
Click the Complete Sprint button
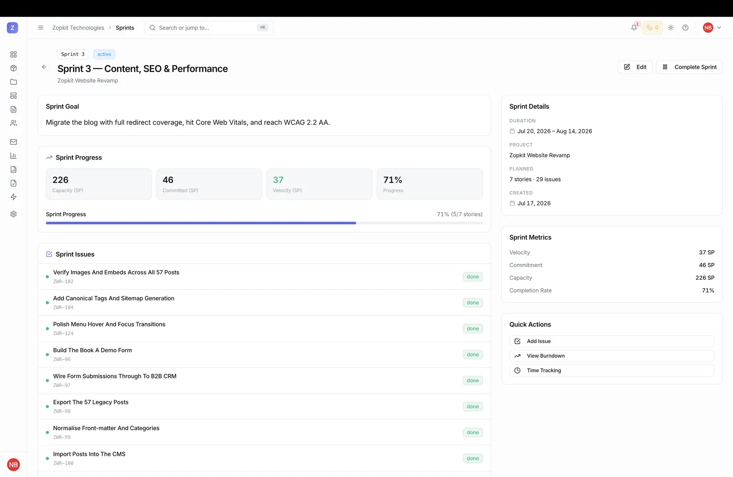(x=689, y=67)
